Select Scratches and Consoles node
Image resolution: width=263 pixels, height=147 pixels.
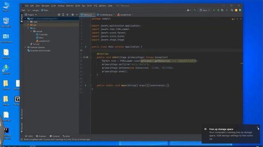click(39, 51)
